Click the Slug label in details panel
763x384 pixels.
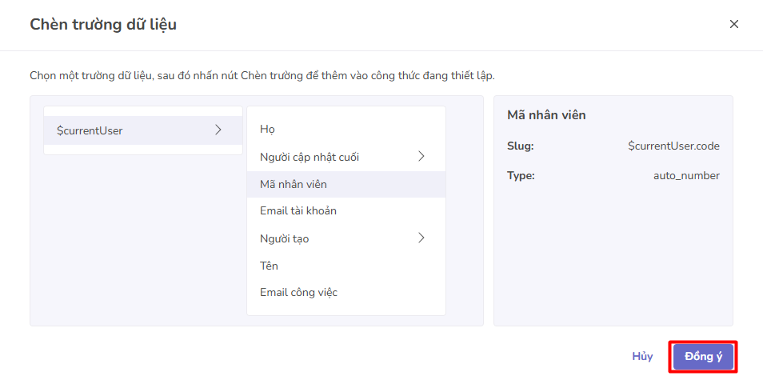point(520,146)
